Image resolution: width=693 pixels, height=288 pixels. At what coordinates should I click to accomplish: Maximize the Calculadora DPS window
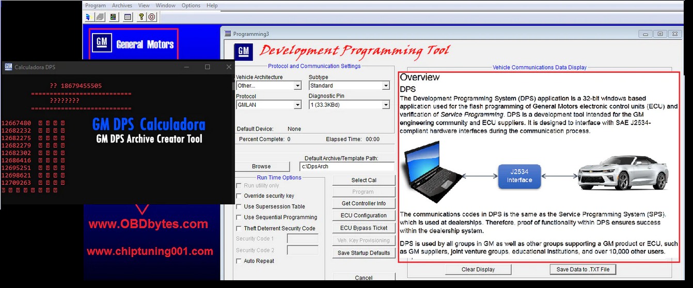(208, 67)
